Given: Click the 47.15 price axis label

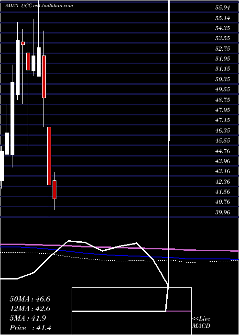Looking at the screenshot, I should click(223, 120).
